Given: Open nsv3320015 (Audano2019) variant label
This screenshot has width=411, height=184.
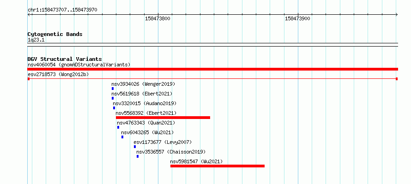Looking at the screenshot, I should click(x=145, y=103).
